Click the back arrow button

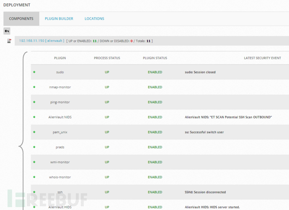(7, 31)
